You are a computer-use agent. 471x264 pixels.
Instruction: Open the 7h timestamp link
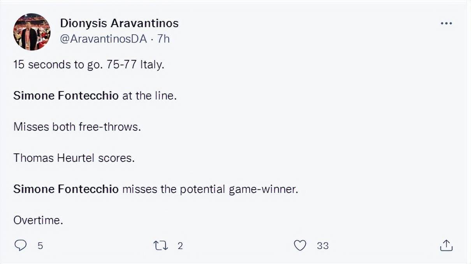(x=163, y=39)
